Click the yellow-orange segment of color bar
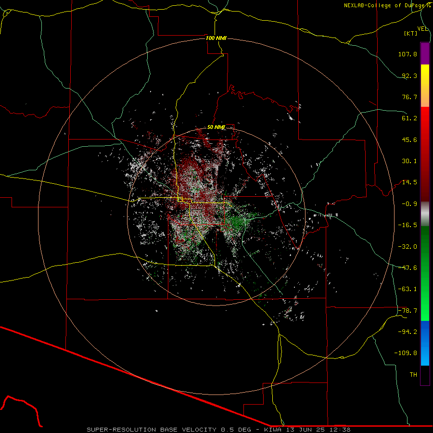 [x=425, y=86]
